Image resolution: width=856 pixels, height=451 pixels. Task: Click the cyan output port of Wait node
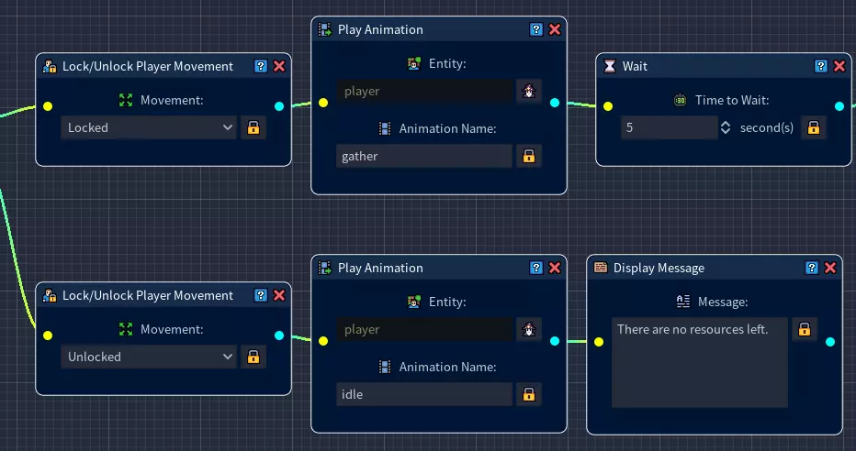[x=839, y=106]
